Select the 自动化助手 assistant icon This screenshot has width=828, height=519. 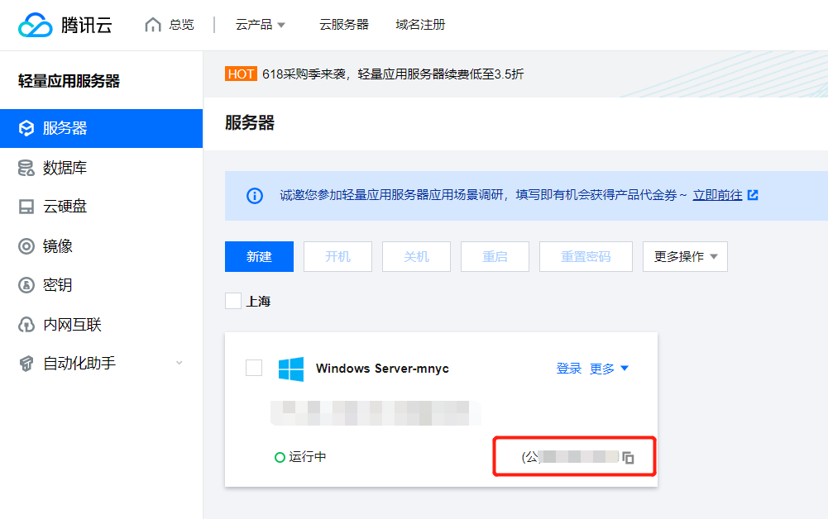(x=26, y=364)
